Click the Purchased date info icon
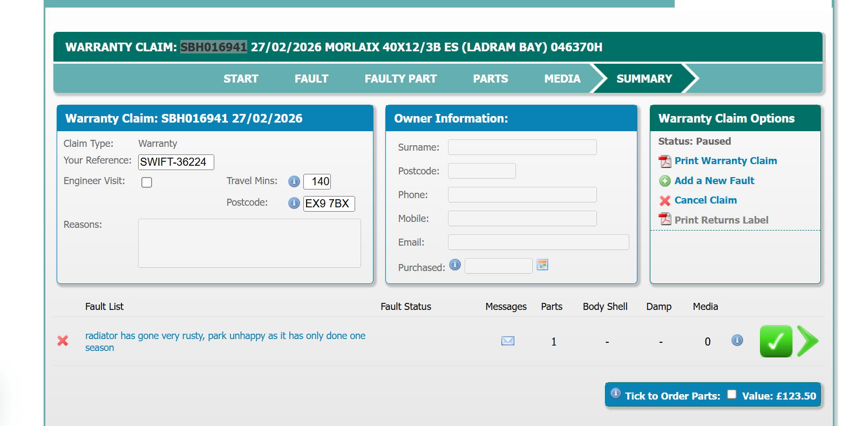Screen dimensions: 849x426 tap(455, 265)
